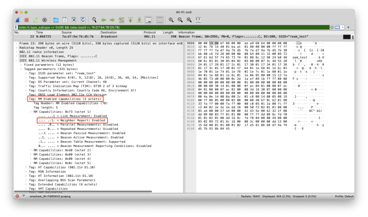Apply the display filter arrow
Screen dimensions: 368x217
pyautogui.click(x=337, y=28)
